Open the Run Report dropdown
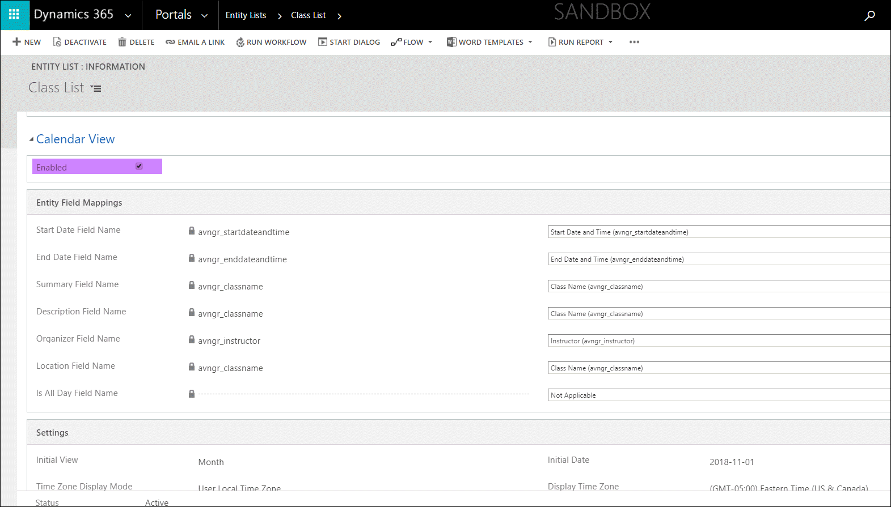Image resolution: width=891 pixels, height=507 pixels. coord(610,42)
